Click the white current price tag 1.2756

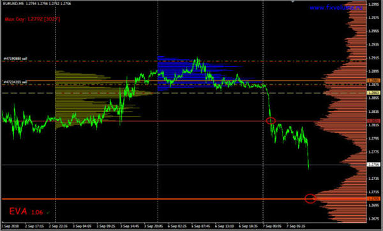pos(373,165)
